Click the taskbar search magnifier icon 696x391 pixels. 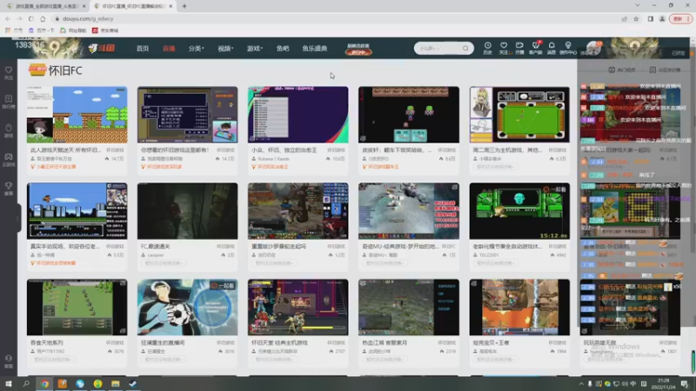pyautogui.click(x=26, y=384)
